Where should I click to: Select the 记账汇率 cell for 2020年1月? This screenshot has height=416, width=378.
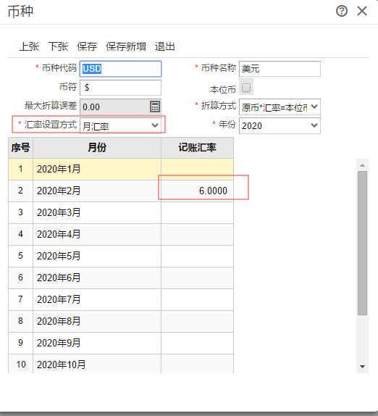197,170
